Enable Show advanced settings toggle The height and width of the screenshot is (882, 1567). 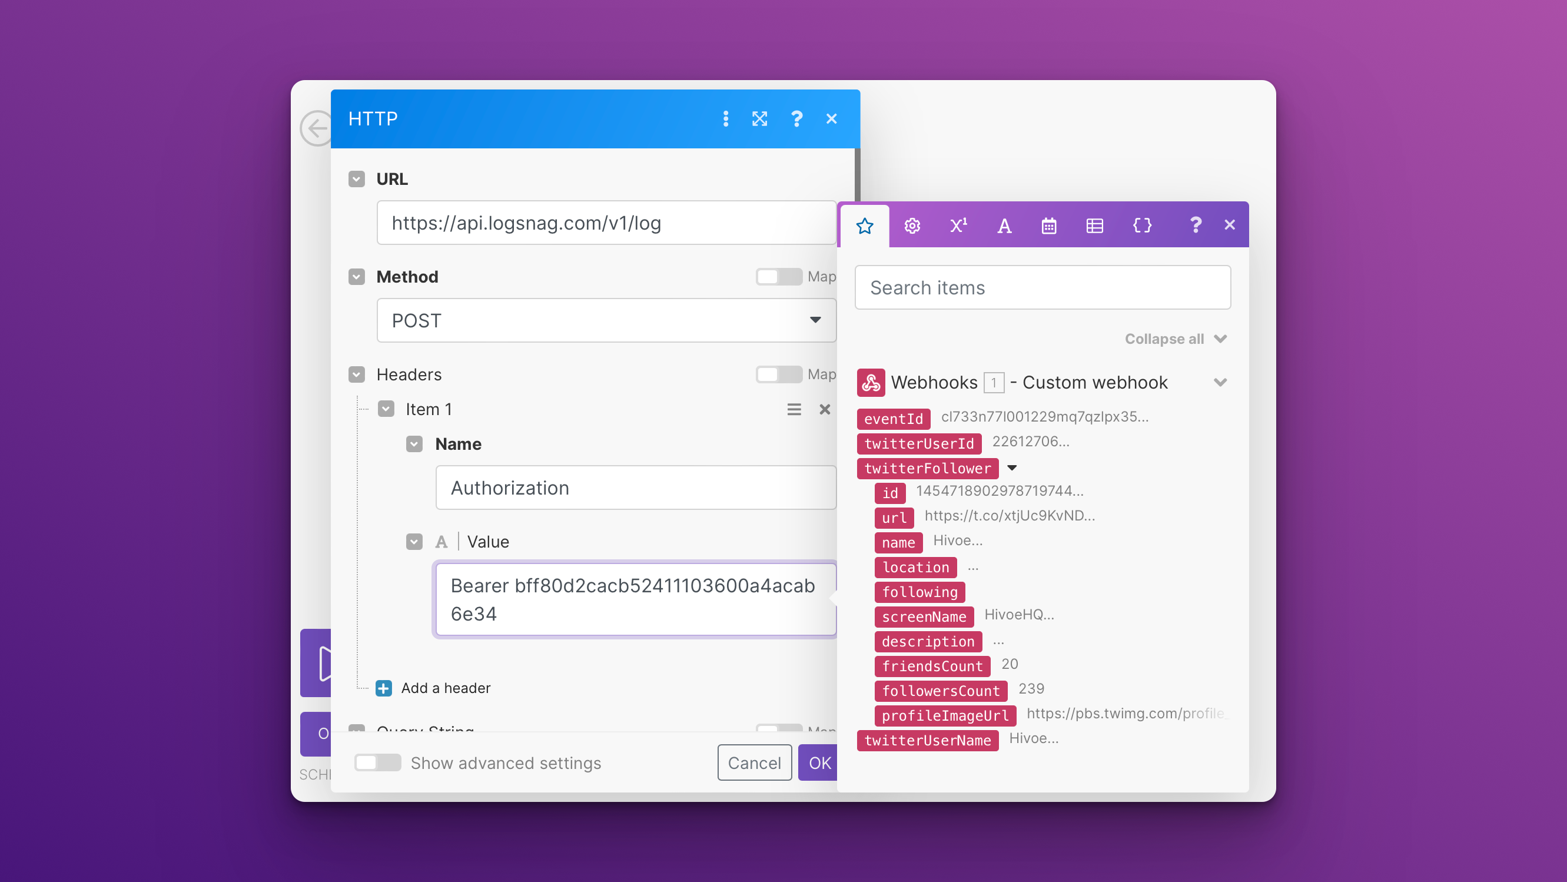point(377,763)
